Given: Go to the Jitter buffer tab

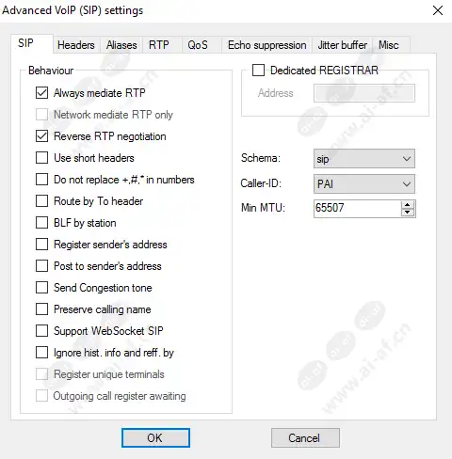Looking at the screenshot, I should [x=342, y=45].
